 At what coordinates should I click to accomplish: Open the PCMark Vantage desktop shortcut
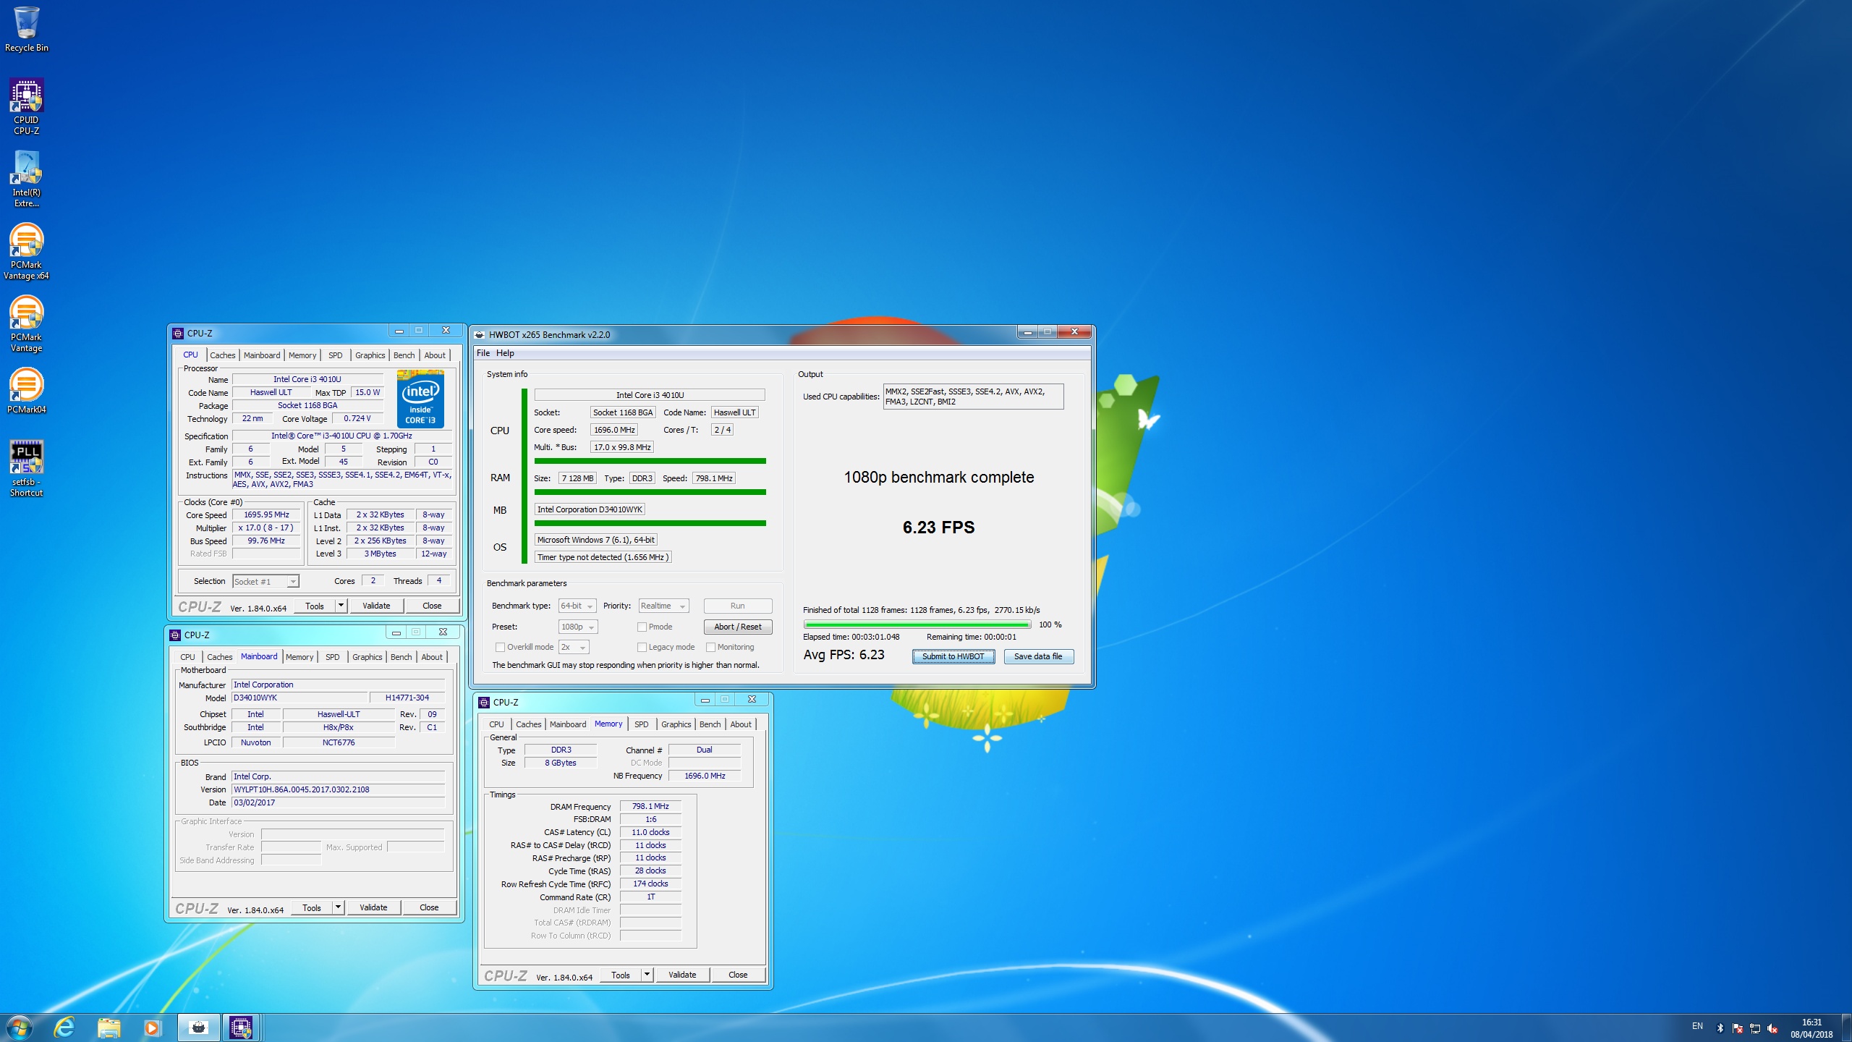tap(26, 323)
